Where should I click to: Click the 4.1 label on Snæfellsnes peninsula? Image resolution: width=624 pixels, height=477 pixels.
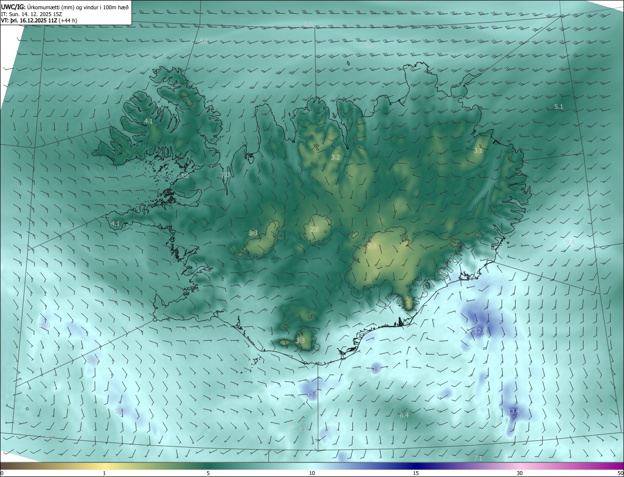click(116, 224)
